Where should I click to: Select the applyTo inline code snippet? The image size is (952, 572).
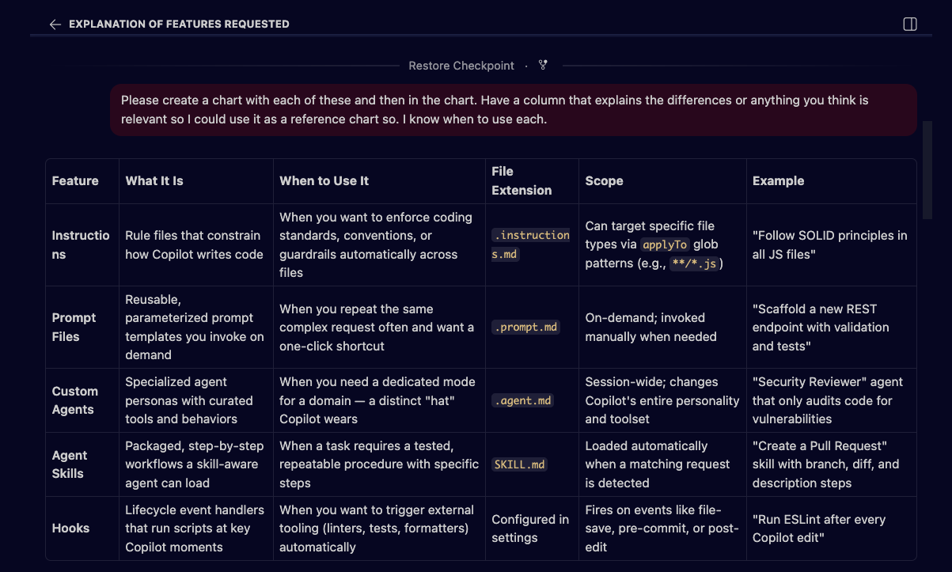[x=666, y=244]
